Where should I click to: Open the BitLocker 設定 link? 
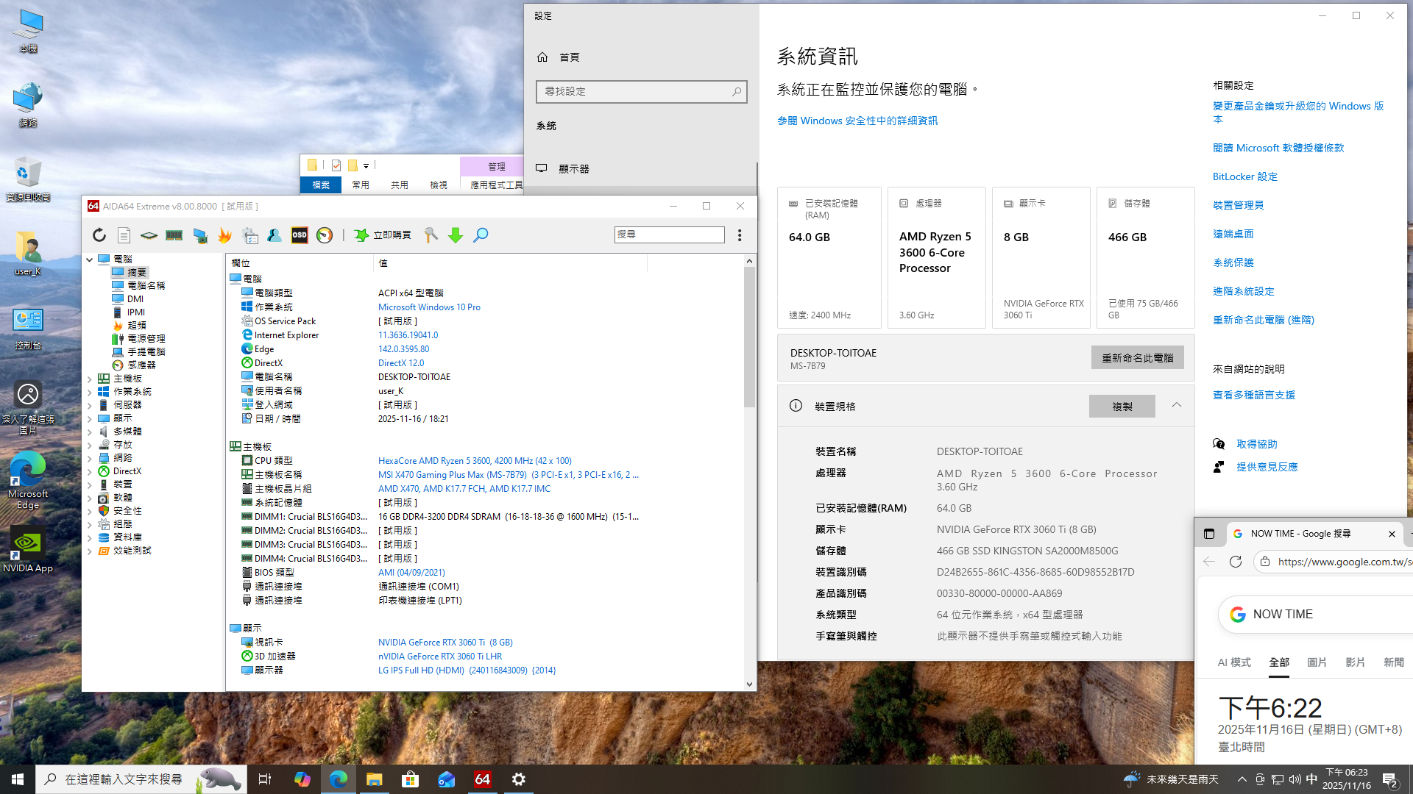[x=1245, y=176]
